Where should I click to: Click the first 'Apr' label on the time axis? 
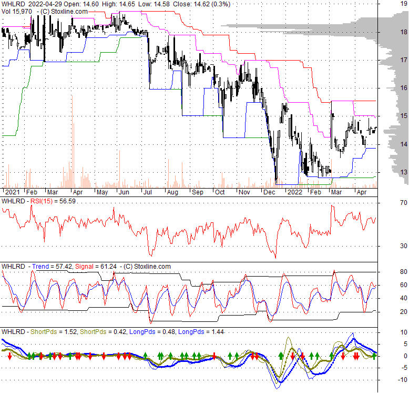(78, 192)
